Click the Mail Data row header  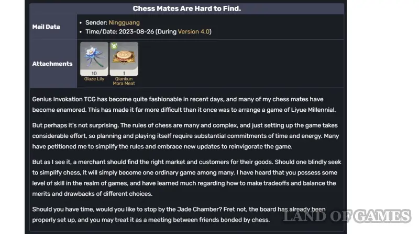coord(46,27)
